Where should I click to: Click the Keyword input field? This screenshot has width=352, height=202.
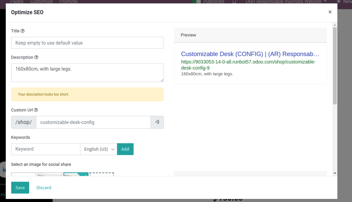(45, 149)
